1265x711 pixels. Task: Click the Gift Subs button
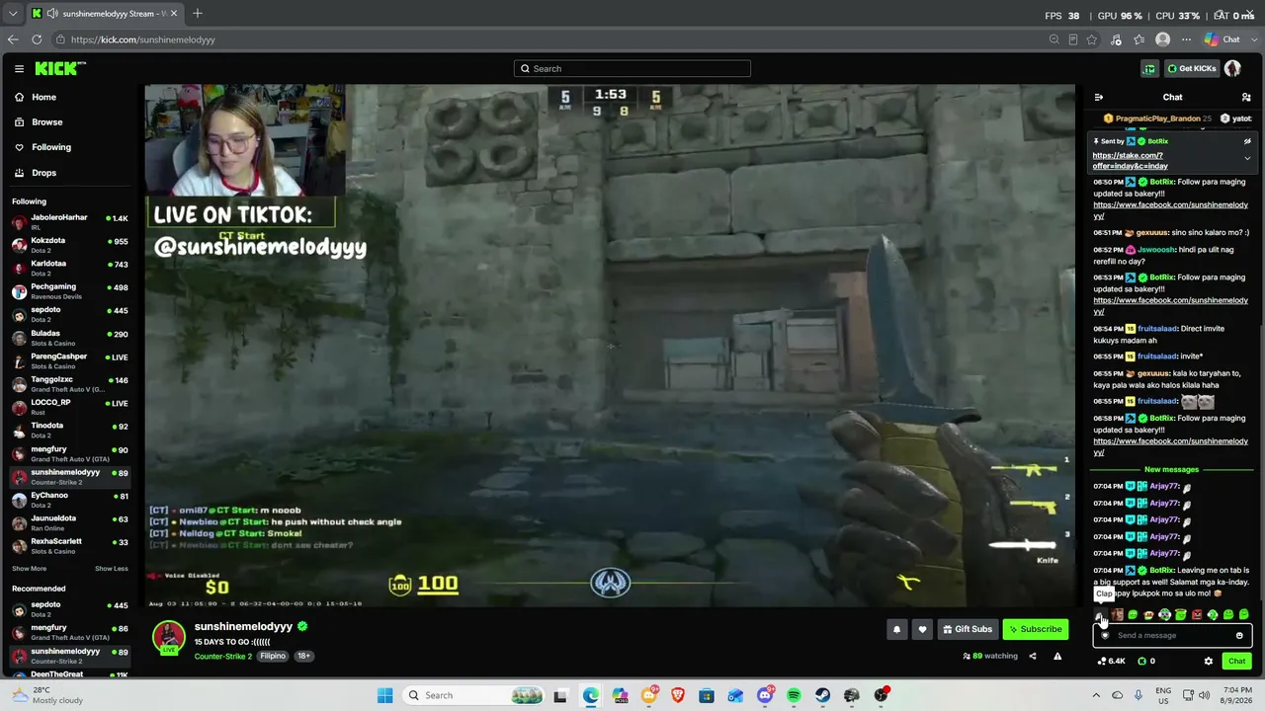968,629
